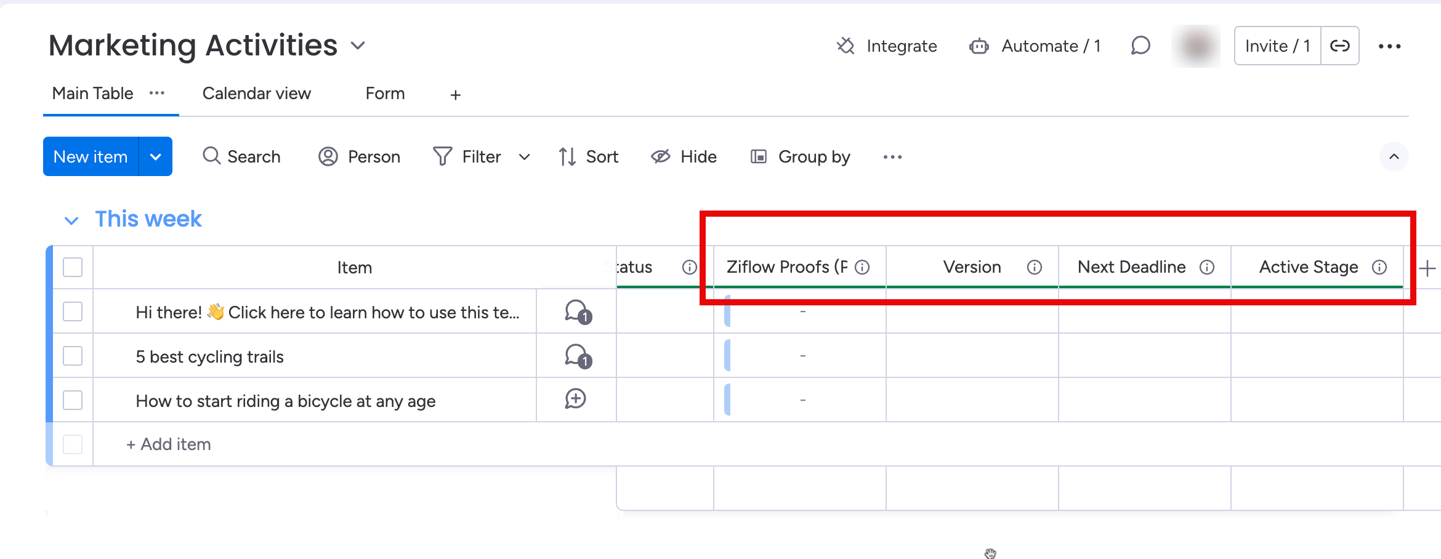Click the info icon beside Version column
Viewport: 1441px width, 559px height.
pos(1035,267)
